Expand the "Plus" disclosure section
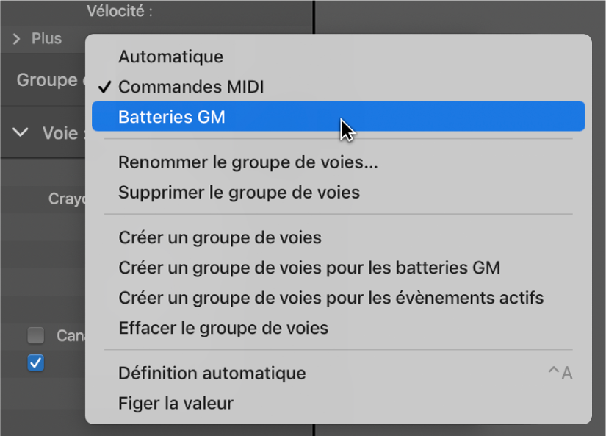Image resolution: width=606 pixels, height=436 pixels. [x=17, y=38]
